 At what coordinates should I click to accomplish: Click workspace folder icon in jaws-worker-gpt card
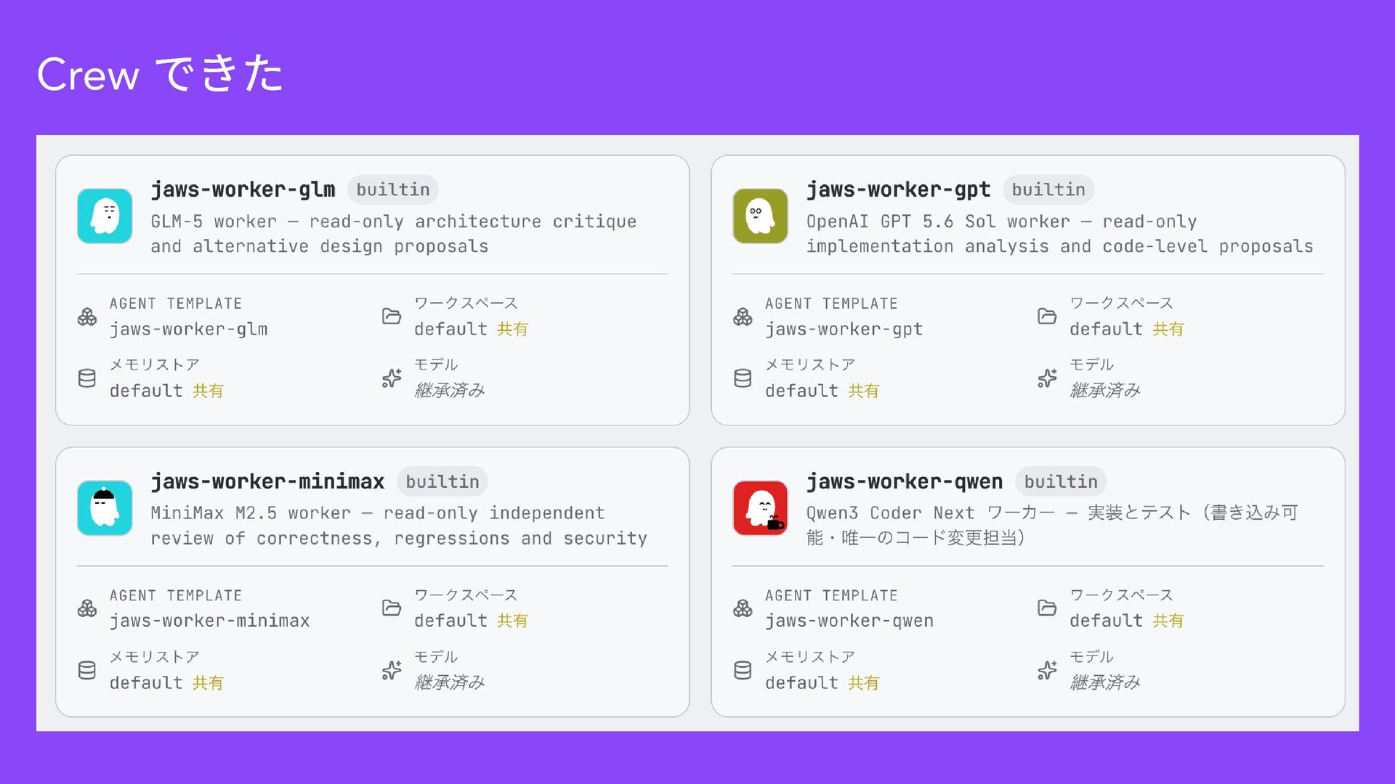click(x=1047, y=316)
